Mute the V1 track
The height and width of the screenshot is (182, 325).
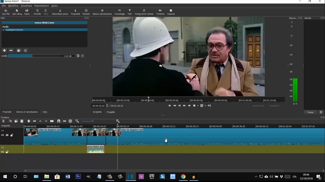(x=3, y=135)
